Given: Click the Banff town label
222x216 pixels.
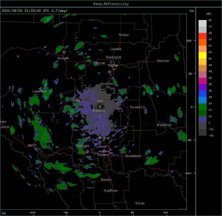Looking at the screenshot, I should (x=32, y=145).
